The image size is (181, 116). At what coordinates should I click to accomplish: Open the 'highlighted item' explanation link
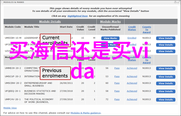click(78, 16)
